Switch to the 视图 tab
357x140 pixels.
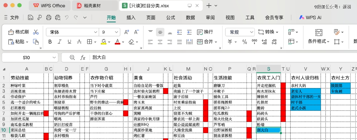[x=230, y=18]
